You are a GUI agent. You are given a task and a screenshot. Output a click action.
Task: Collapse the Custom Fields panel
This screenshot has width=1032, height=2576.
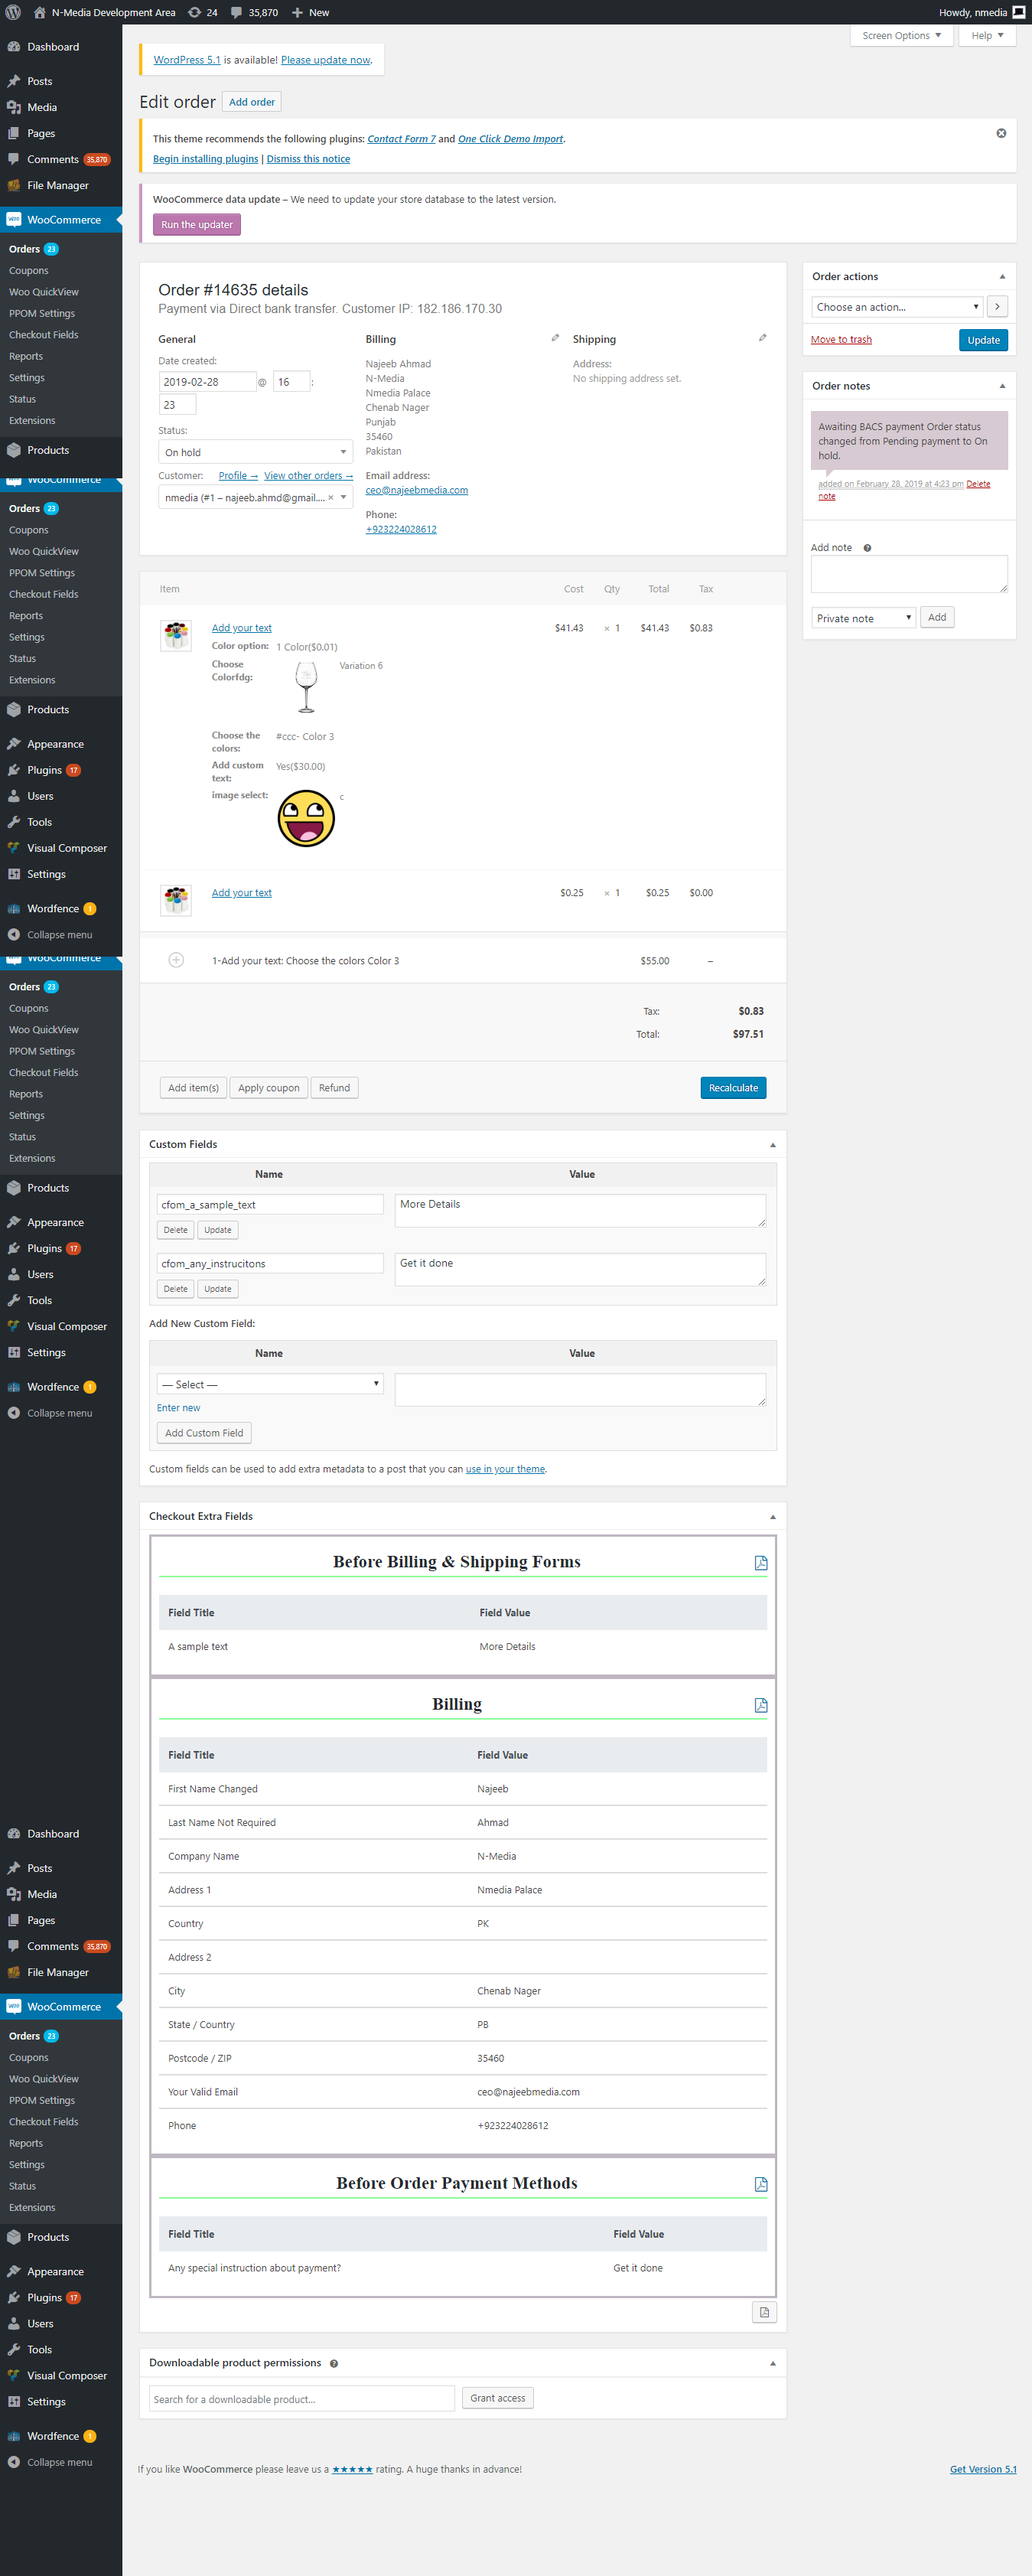point(772,1144)
